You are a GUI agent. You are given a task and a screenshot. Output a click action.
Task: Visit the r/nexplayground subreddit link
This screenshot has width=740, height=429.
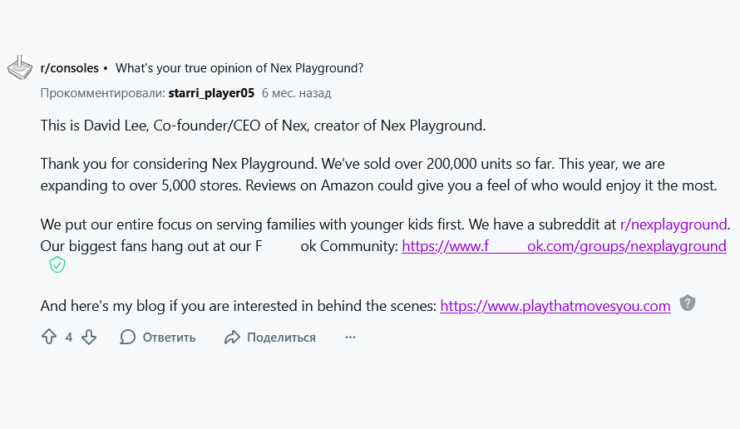click(x=673, y=224)
